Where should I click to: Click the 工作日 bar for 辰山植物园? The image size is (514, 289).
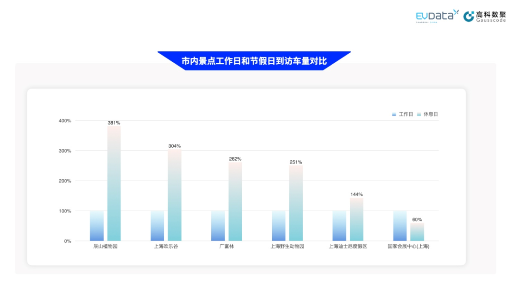[97, 226]
